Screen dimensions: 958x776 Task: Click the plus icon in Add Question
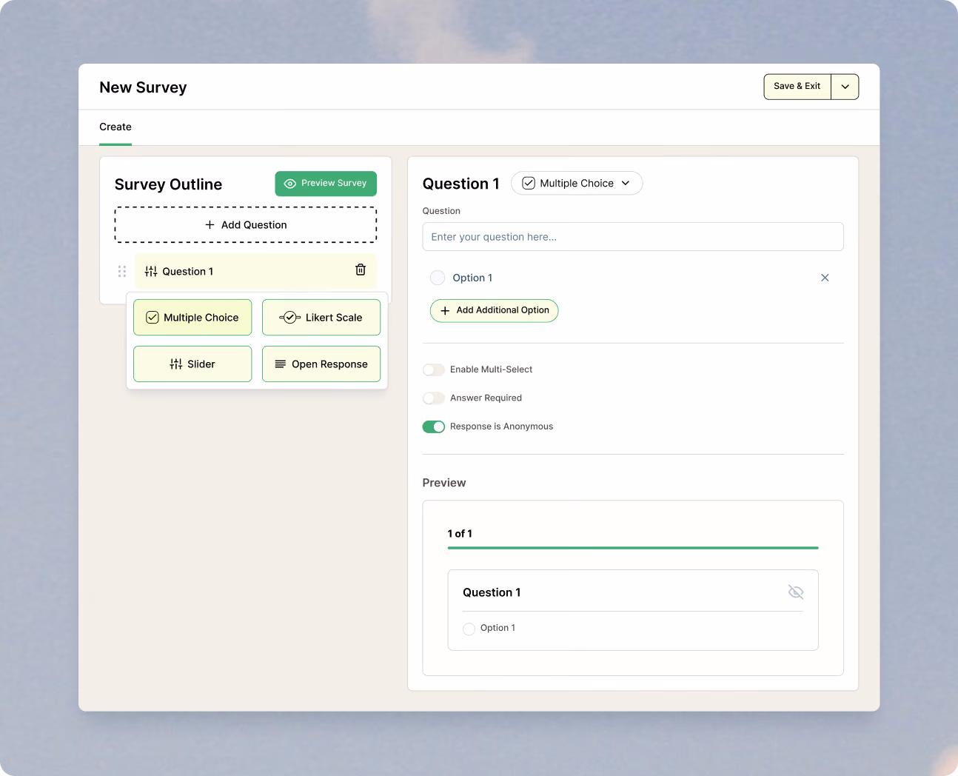tap(210, 224)
